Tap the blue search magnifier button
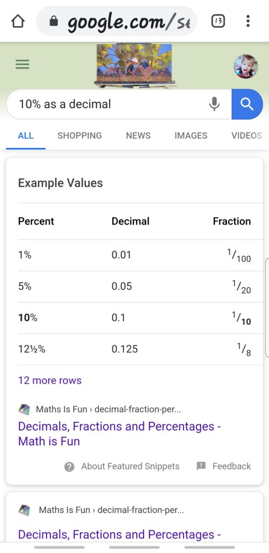Image resolution: width=269 pixels, height=553 pixels. pyautogui.click(x=247, y=104)
